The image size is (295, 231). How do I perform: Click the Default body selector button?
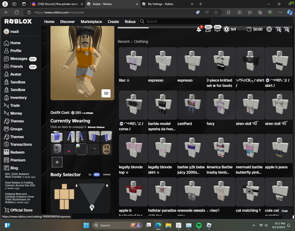107,174
